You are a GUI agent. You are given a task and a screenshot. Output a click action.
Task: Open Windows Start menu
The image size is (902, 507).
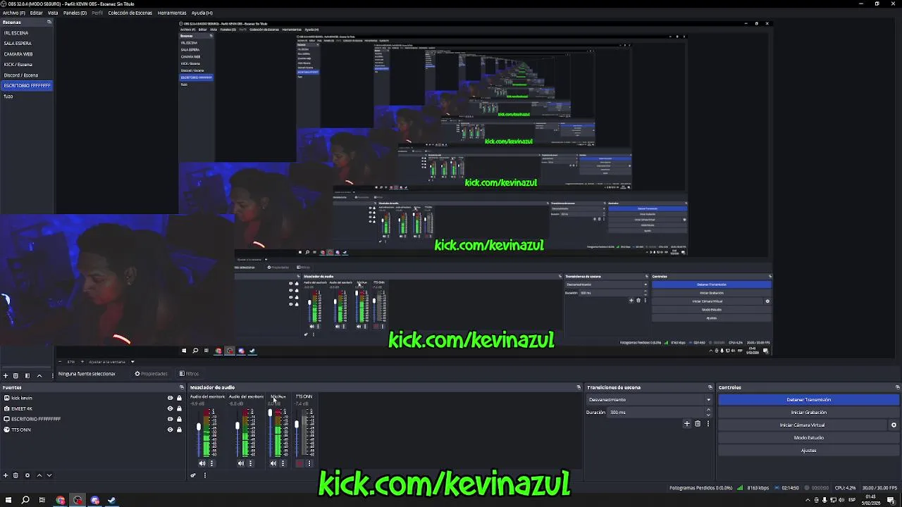click(8, 501)
